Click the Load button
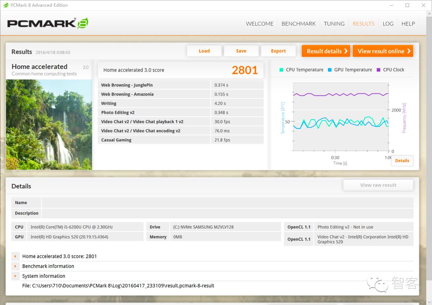The width and height of the screenshot is (432, 305). click(x=204, y=51)
